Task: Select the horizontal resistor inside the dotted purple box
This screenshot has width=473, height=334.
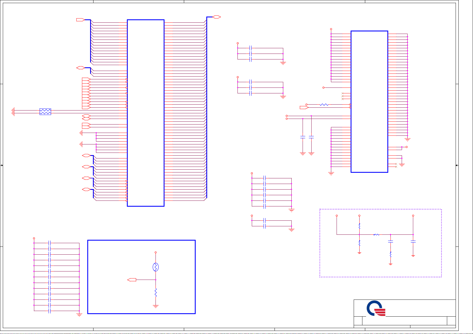Action: coord(376,234)
